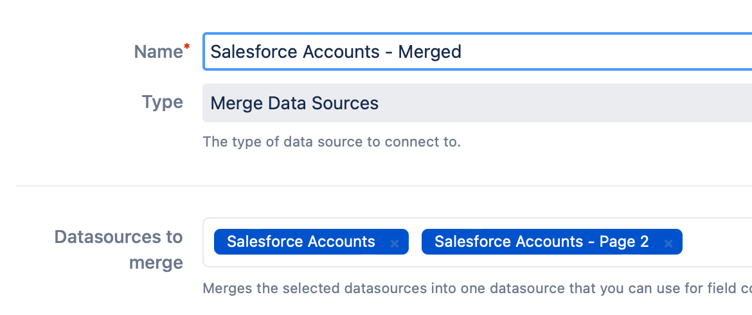Select the Salesforce Accounts tag chip

(x=301, y=242)
